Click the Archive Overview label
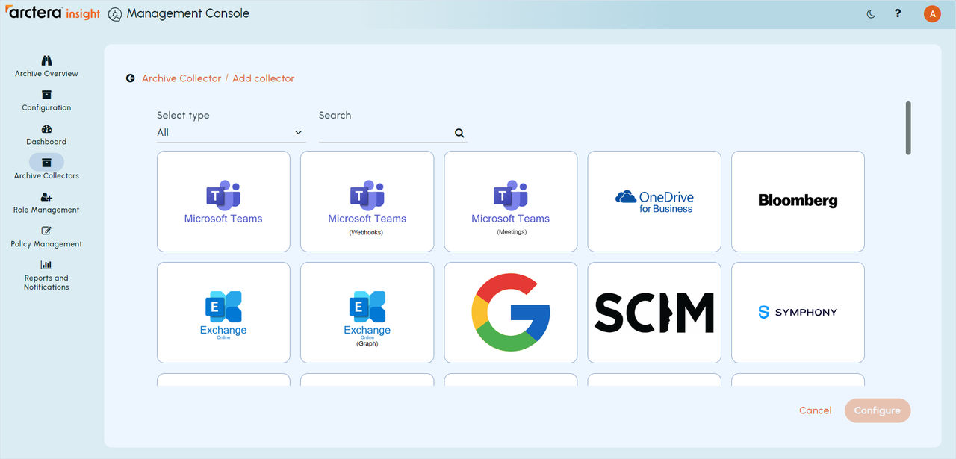 [46, 74]
